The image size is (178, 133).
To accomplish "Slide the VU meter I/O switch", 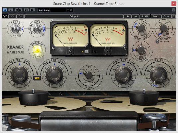I will pos(89,51).
